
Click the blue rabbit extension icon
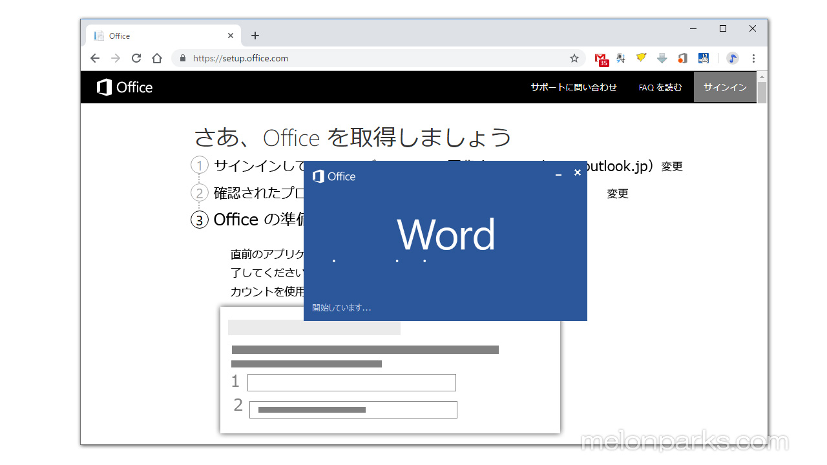[704, 58]
